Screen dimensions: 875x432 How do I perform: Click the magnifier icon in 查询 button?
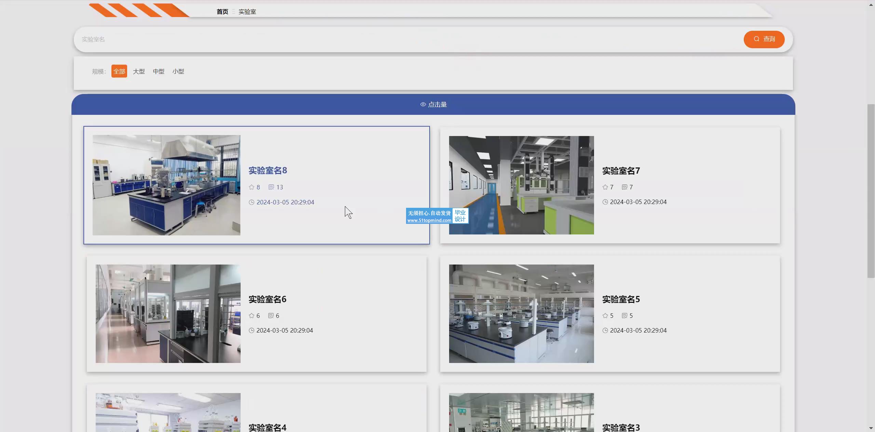(x=757, y=39)
